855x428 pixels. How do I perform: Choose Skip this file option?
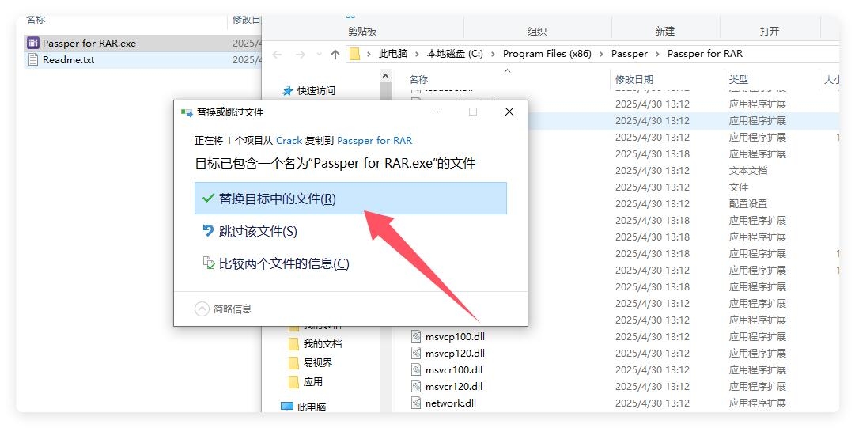pyautogui.click(x=258, y=231)
